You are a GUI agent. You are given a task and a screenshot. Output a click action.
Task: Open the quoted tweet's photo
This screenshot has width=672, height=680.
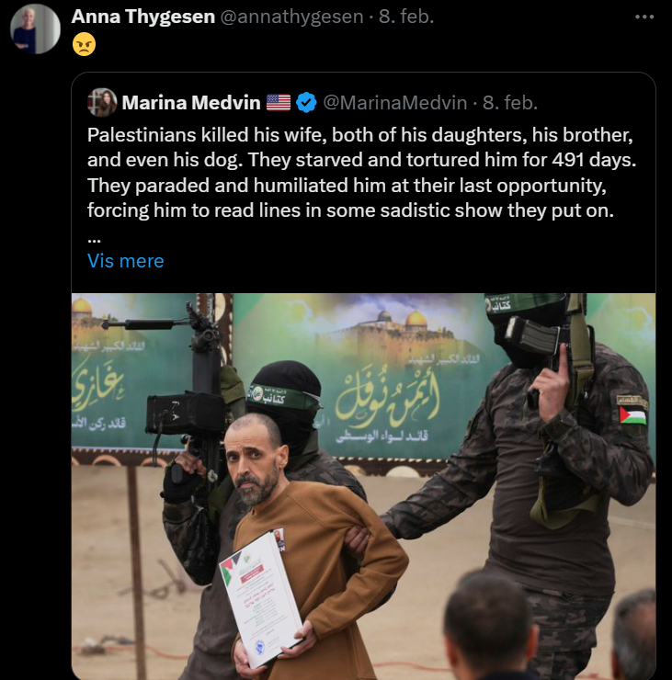tap(363, 486)
